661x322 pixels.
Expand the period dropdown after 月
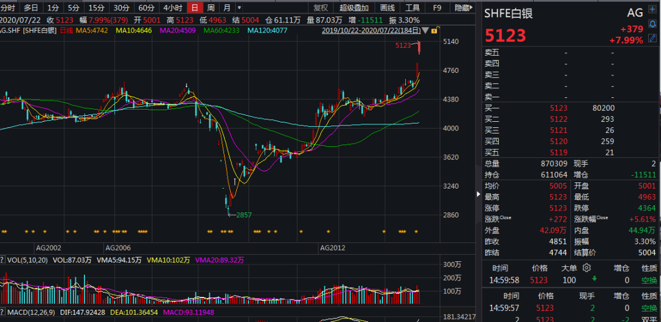tap(239, 8)
